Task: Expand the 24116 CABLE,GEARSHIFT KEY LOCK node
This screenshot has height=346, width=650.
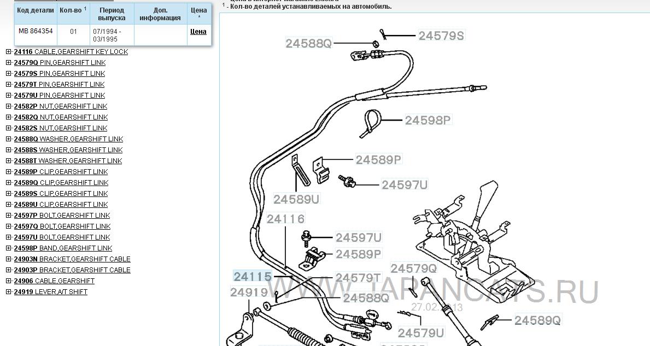Action: click(x=8, y=52)
